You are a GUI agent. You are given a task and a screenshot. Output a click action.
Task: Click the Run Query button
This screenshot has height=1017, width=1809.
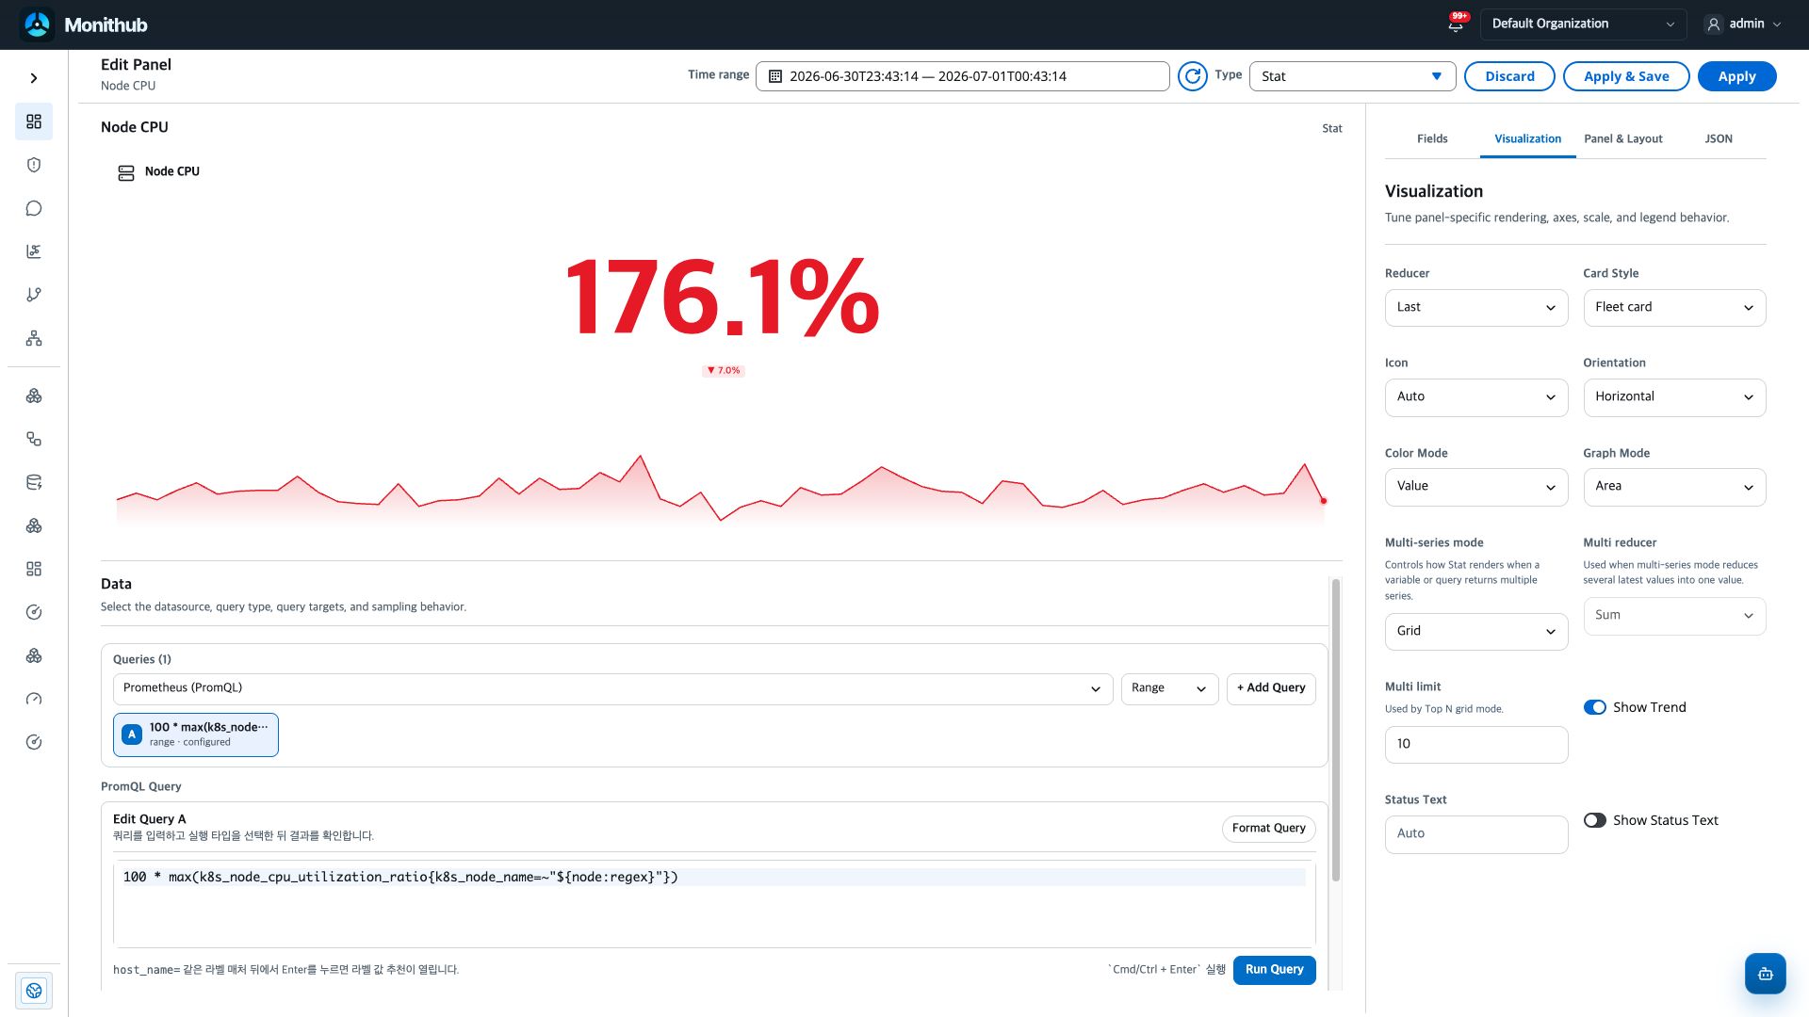click(1274, 969)
